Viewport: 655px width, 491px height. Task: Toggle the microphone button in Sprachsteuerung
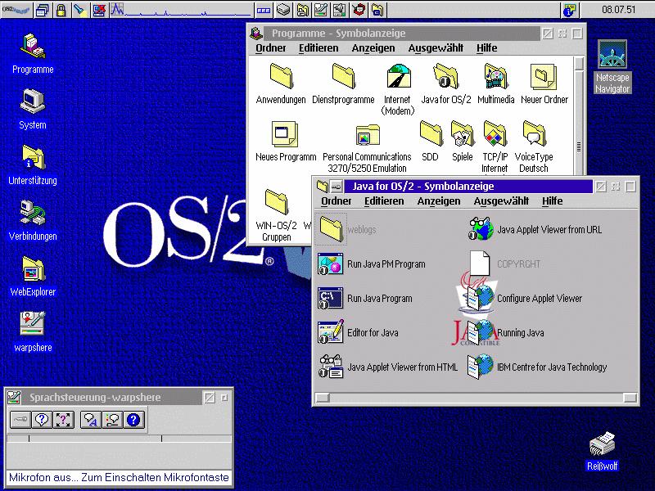[x=20, y=420]
